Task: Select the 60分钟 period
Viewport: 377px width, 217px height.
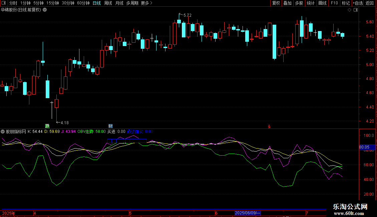Action: [x=83, y=3]
